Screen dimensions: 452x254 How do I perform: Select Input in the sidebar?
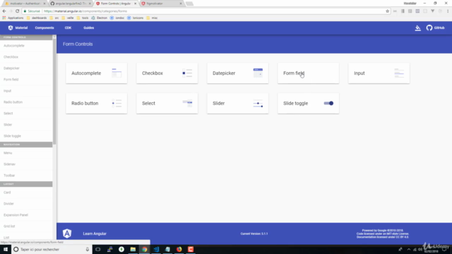[26, 91]
